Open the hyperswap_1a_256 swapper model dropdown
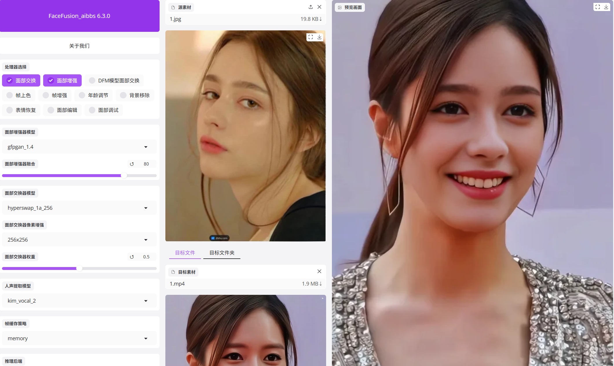 pos(79,208)
